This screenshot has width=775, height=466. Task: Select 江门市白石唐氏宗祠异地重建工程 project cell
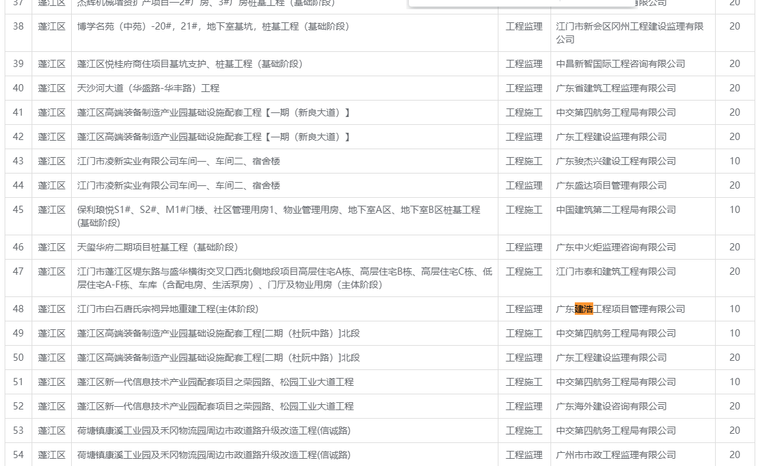pyautogui.click(x=167, y=309)
